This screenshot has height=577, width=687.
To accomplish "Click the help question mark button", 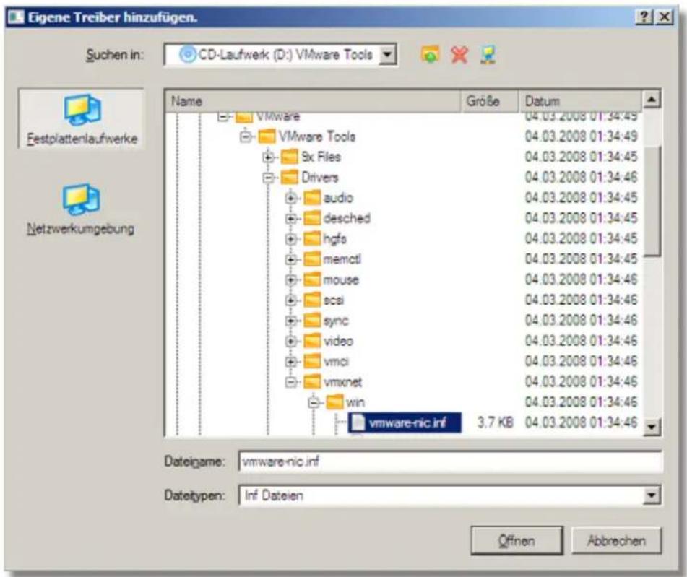I will pyautogui.click(x=644, y=17).
